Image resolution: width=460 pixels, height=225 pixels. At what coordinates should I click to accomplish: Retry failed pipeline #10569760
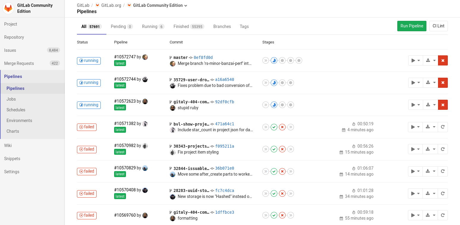tap(443, 215)
